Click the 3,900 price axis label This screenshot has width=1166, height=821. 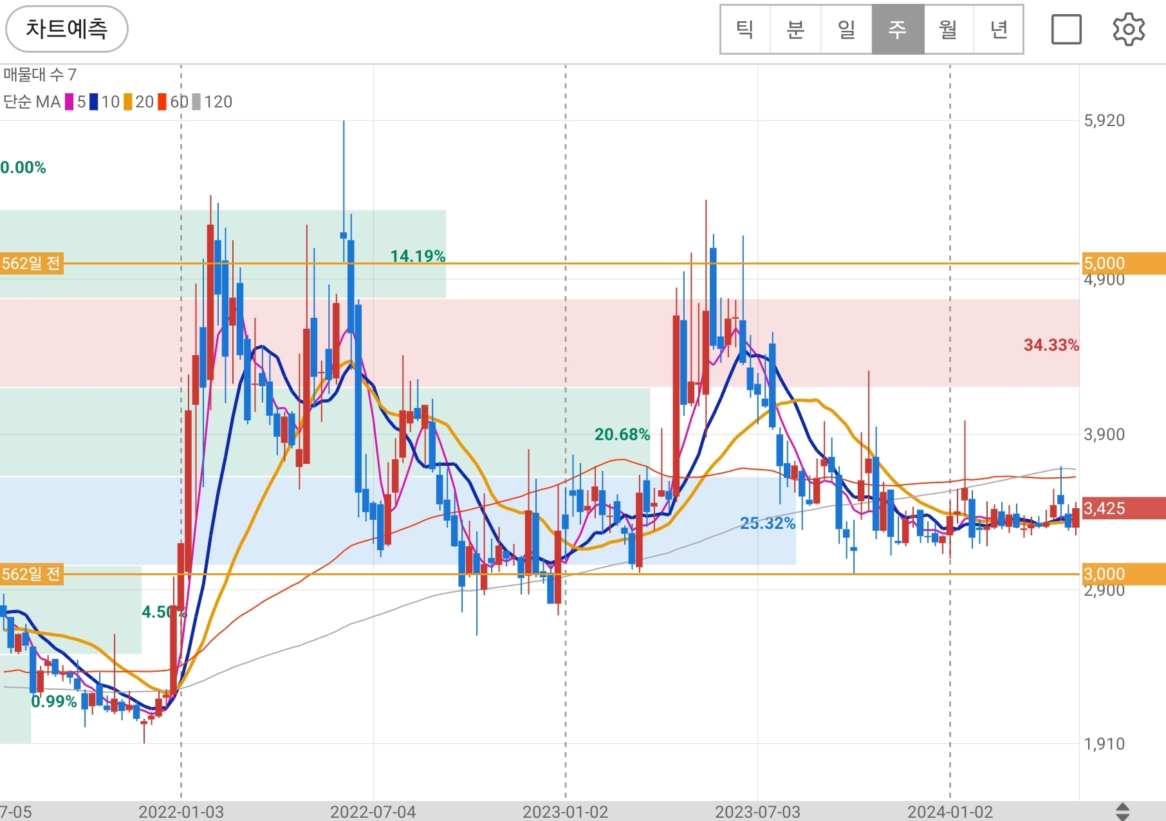click(x=1104, y=434)
